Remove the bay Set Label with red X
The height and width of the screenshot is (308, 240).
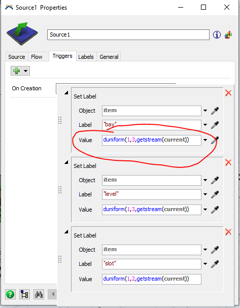[228, 93]
